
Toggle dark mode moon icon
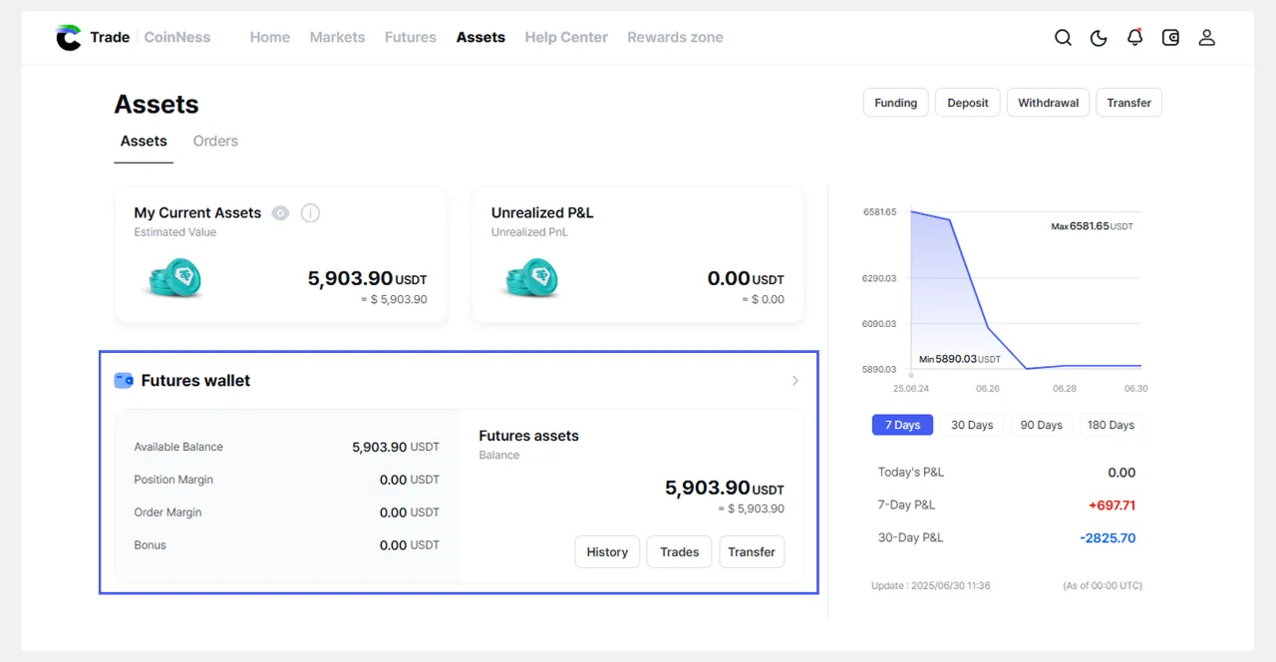[x=1099, y=38]
